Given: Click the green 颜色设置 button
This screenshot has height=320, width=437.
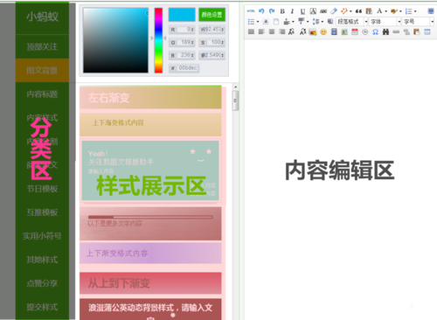Looking at the screenshot, I should (x=212, y=15).
